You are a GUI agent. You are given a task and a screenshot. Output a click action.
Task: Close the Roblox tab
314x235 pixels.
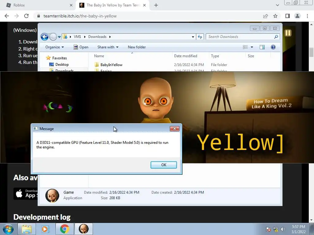71,6
